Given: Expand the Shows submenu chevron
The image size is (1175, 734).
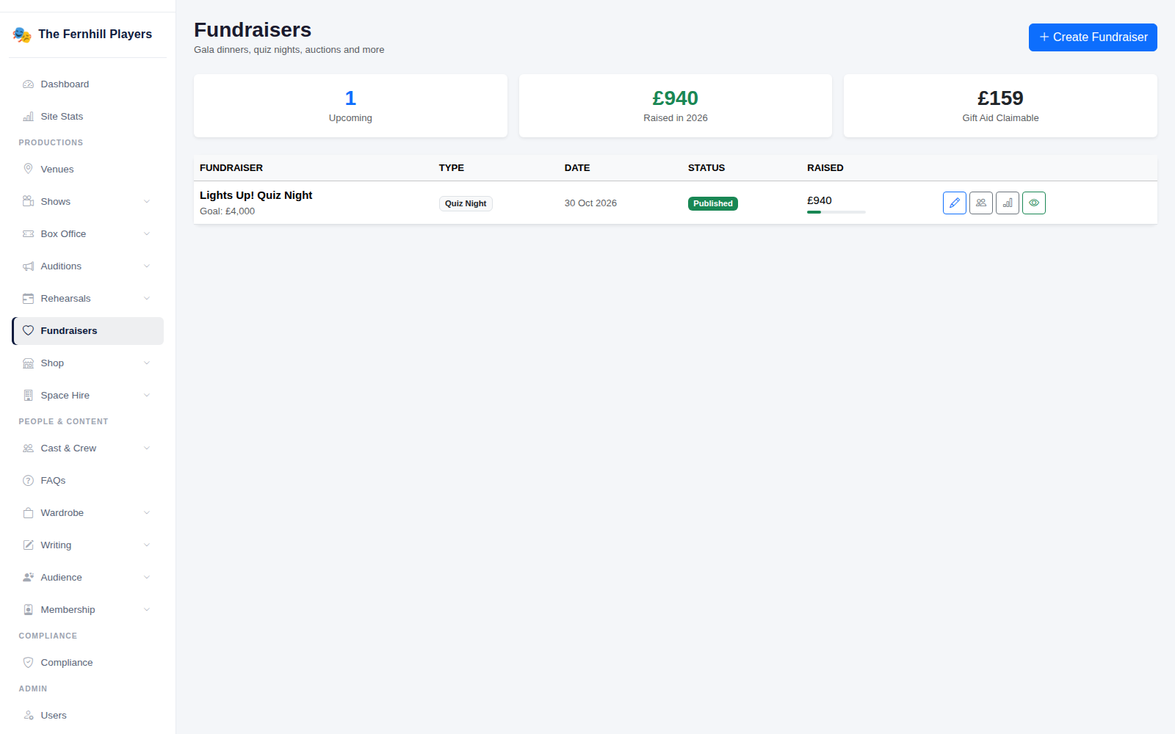Looking at the screenshot, I should [x=147, y=201].
